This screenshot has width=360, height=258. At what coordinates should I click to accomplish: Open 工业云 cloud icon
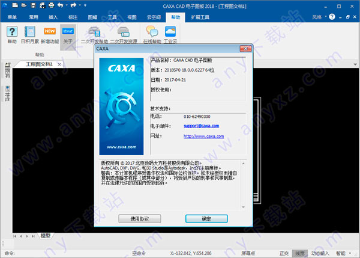[170, 35]
